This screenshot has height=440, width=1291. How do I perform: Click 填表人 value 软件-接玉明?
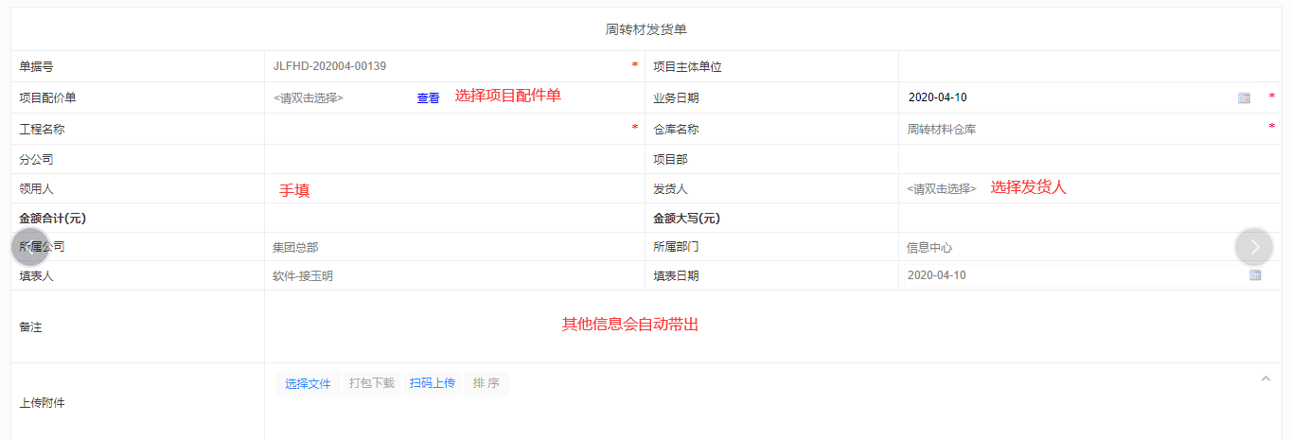303,276
